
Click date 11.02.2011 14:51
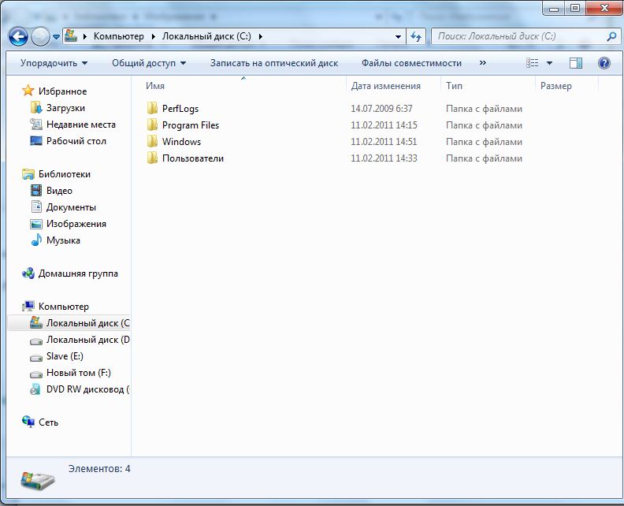coord(384,142)
